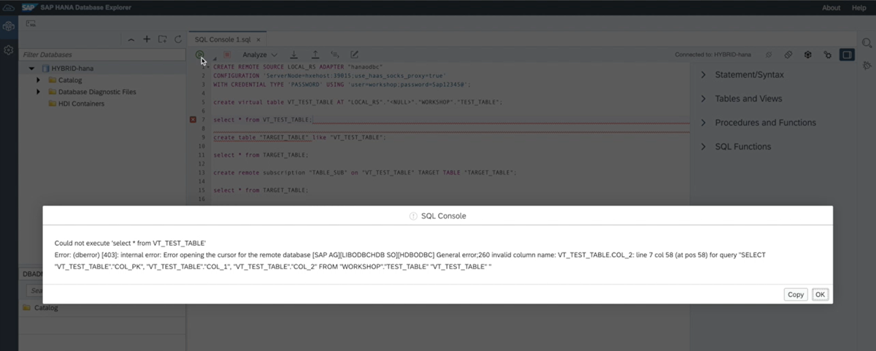Switch to SQL Console 1.sql tab
The height and width of the screenshot is (351, 876).
[x=223, y=39]
